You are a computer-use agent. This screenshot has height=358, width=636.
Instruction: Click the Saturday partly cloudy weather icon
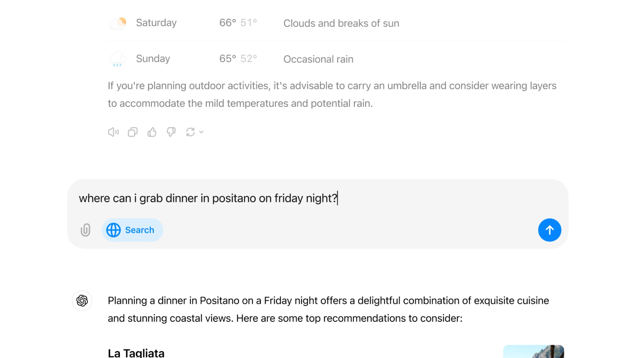[x=118, y=23]
